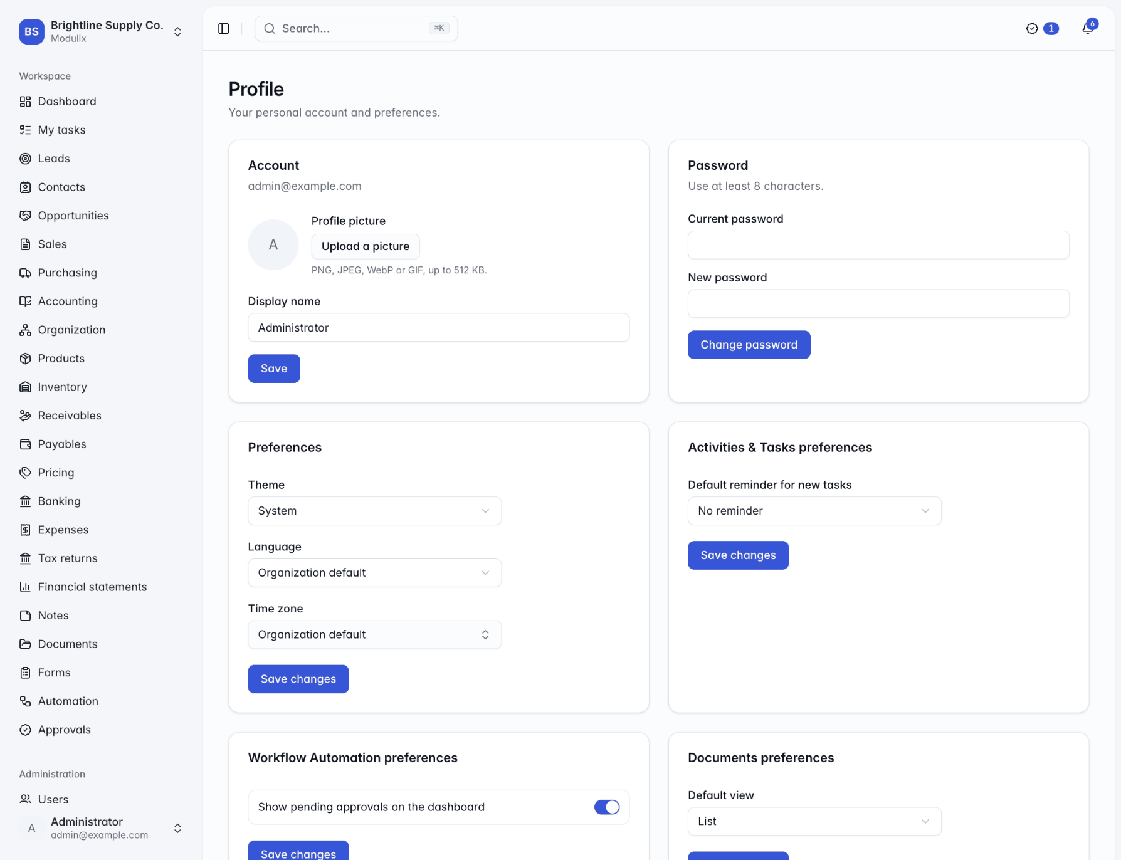Save changes in Activities & Tasks preferences
This screenshot has height=860, width=1121.
pos(738,555)
